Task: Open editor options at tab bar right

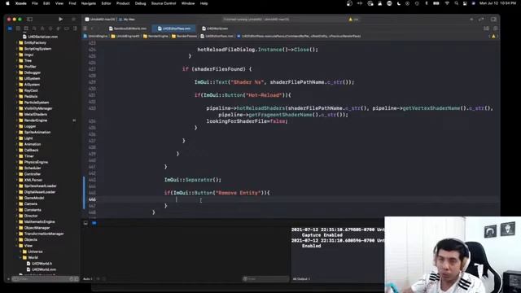Action: 487,28
